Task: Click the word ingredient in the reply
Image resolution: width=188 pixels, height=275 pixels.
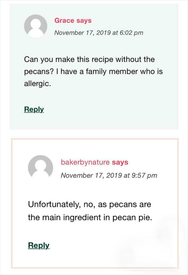Action: tap(82, 218)
